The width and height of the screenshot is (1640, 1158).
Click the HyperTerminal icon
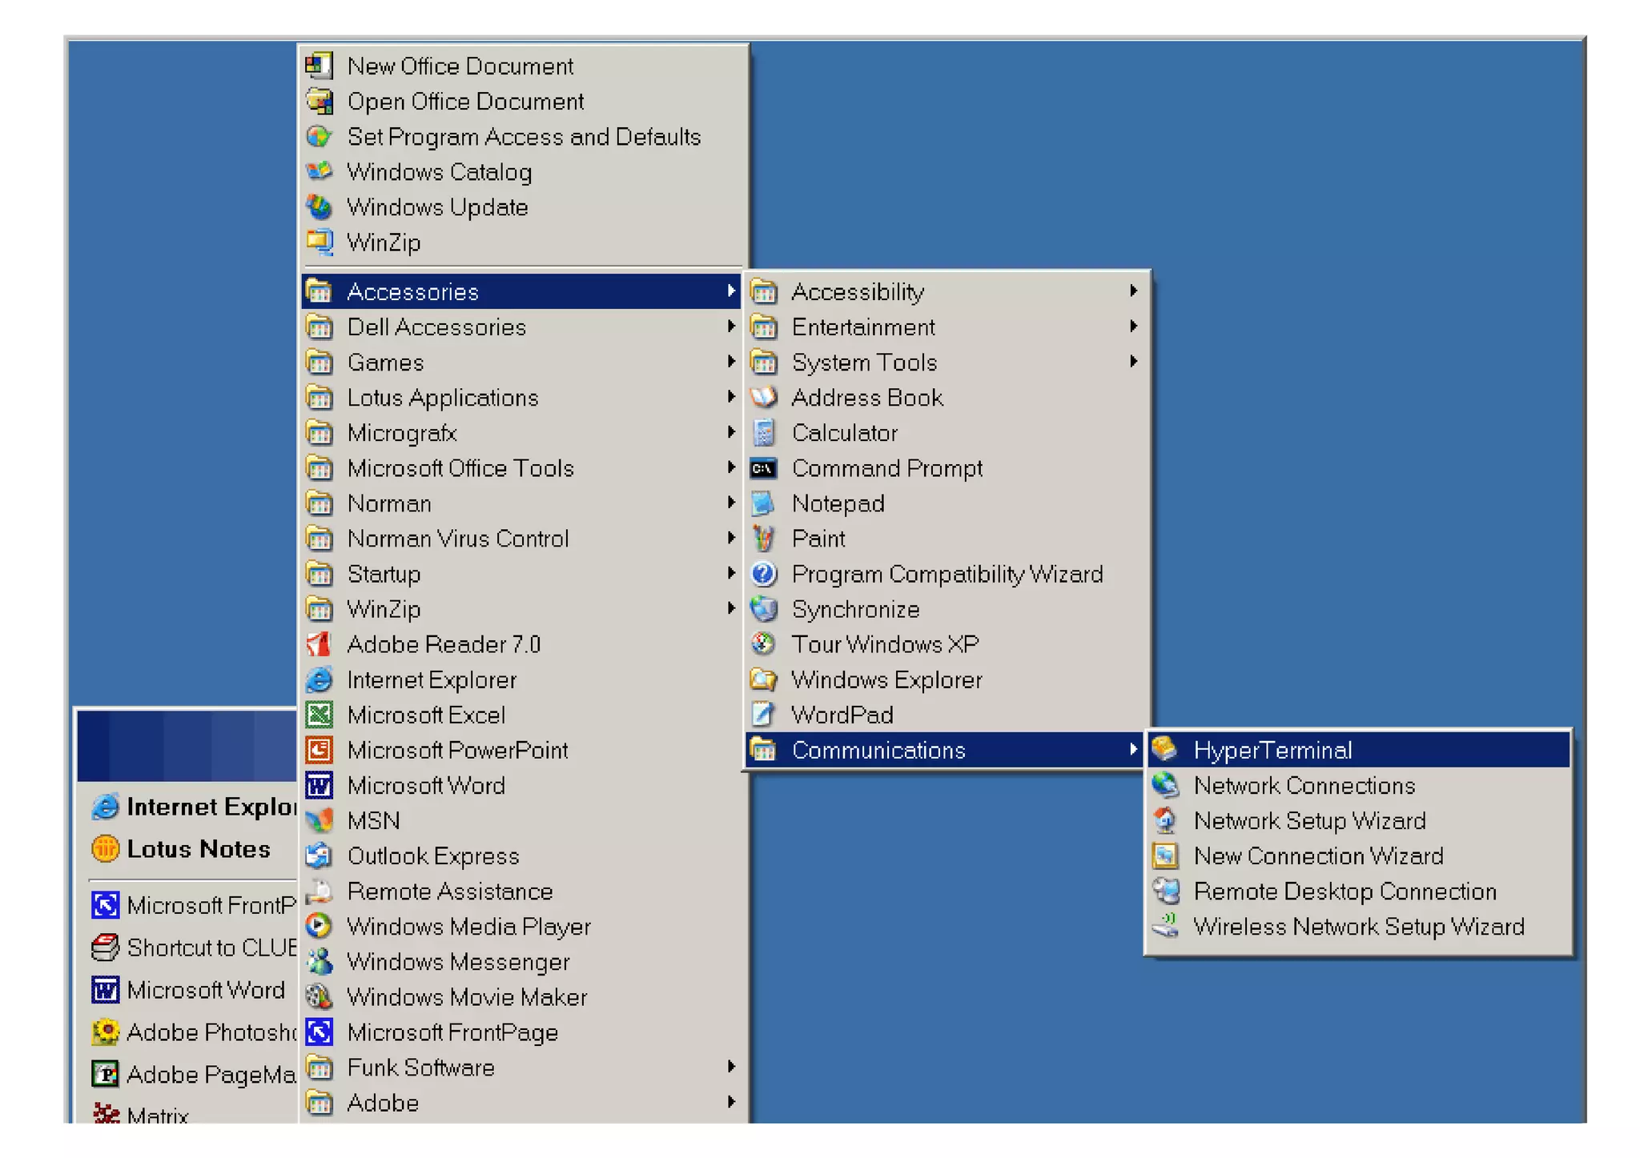pos(1164,750)
